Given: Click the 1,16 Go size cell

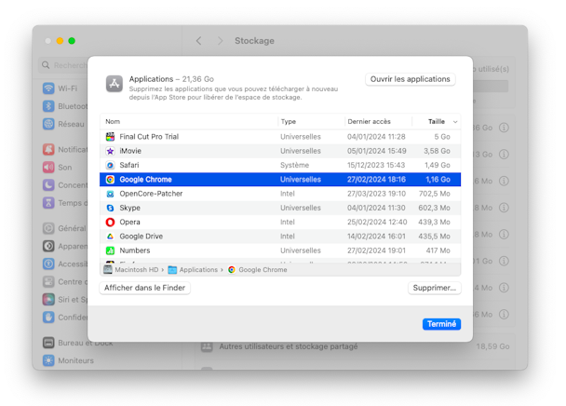Looking at the screenshot, I should click(x=438, y=180).
